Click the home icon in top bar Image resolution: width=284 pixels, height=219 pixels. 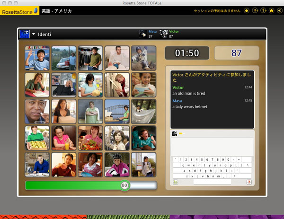tap(271, 10)
